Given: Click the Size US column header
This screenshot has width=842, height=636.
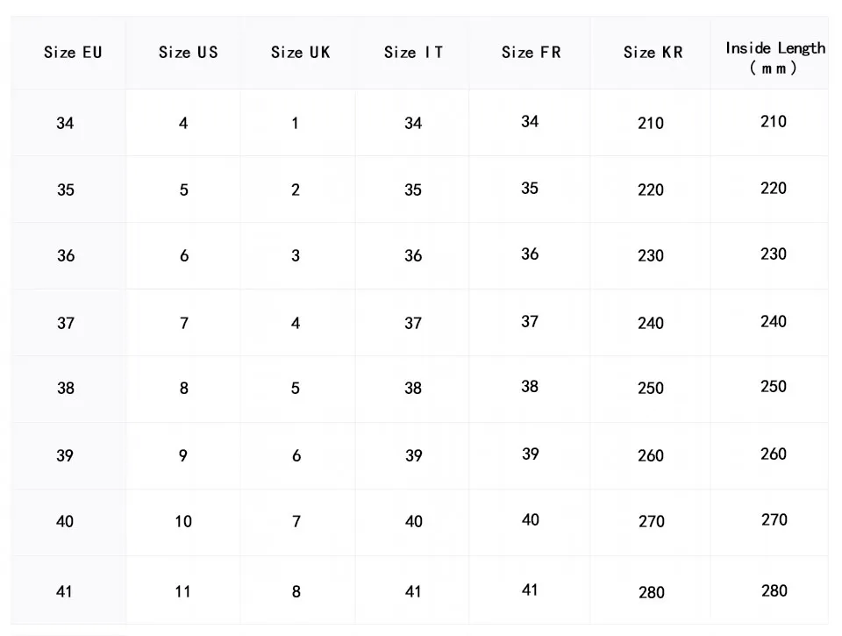Looking at the screenshot, I should pyautogui.click(x=188, y=53).
